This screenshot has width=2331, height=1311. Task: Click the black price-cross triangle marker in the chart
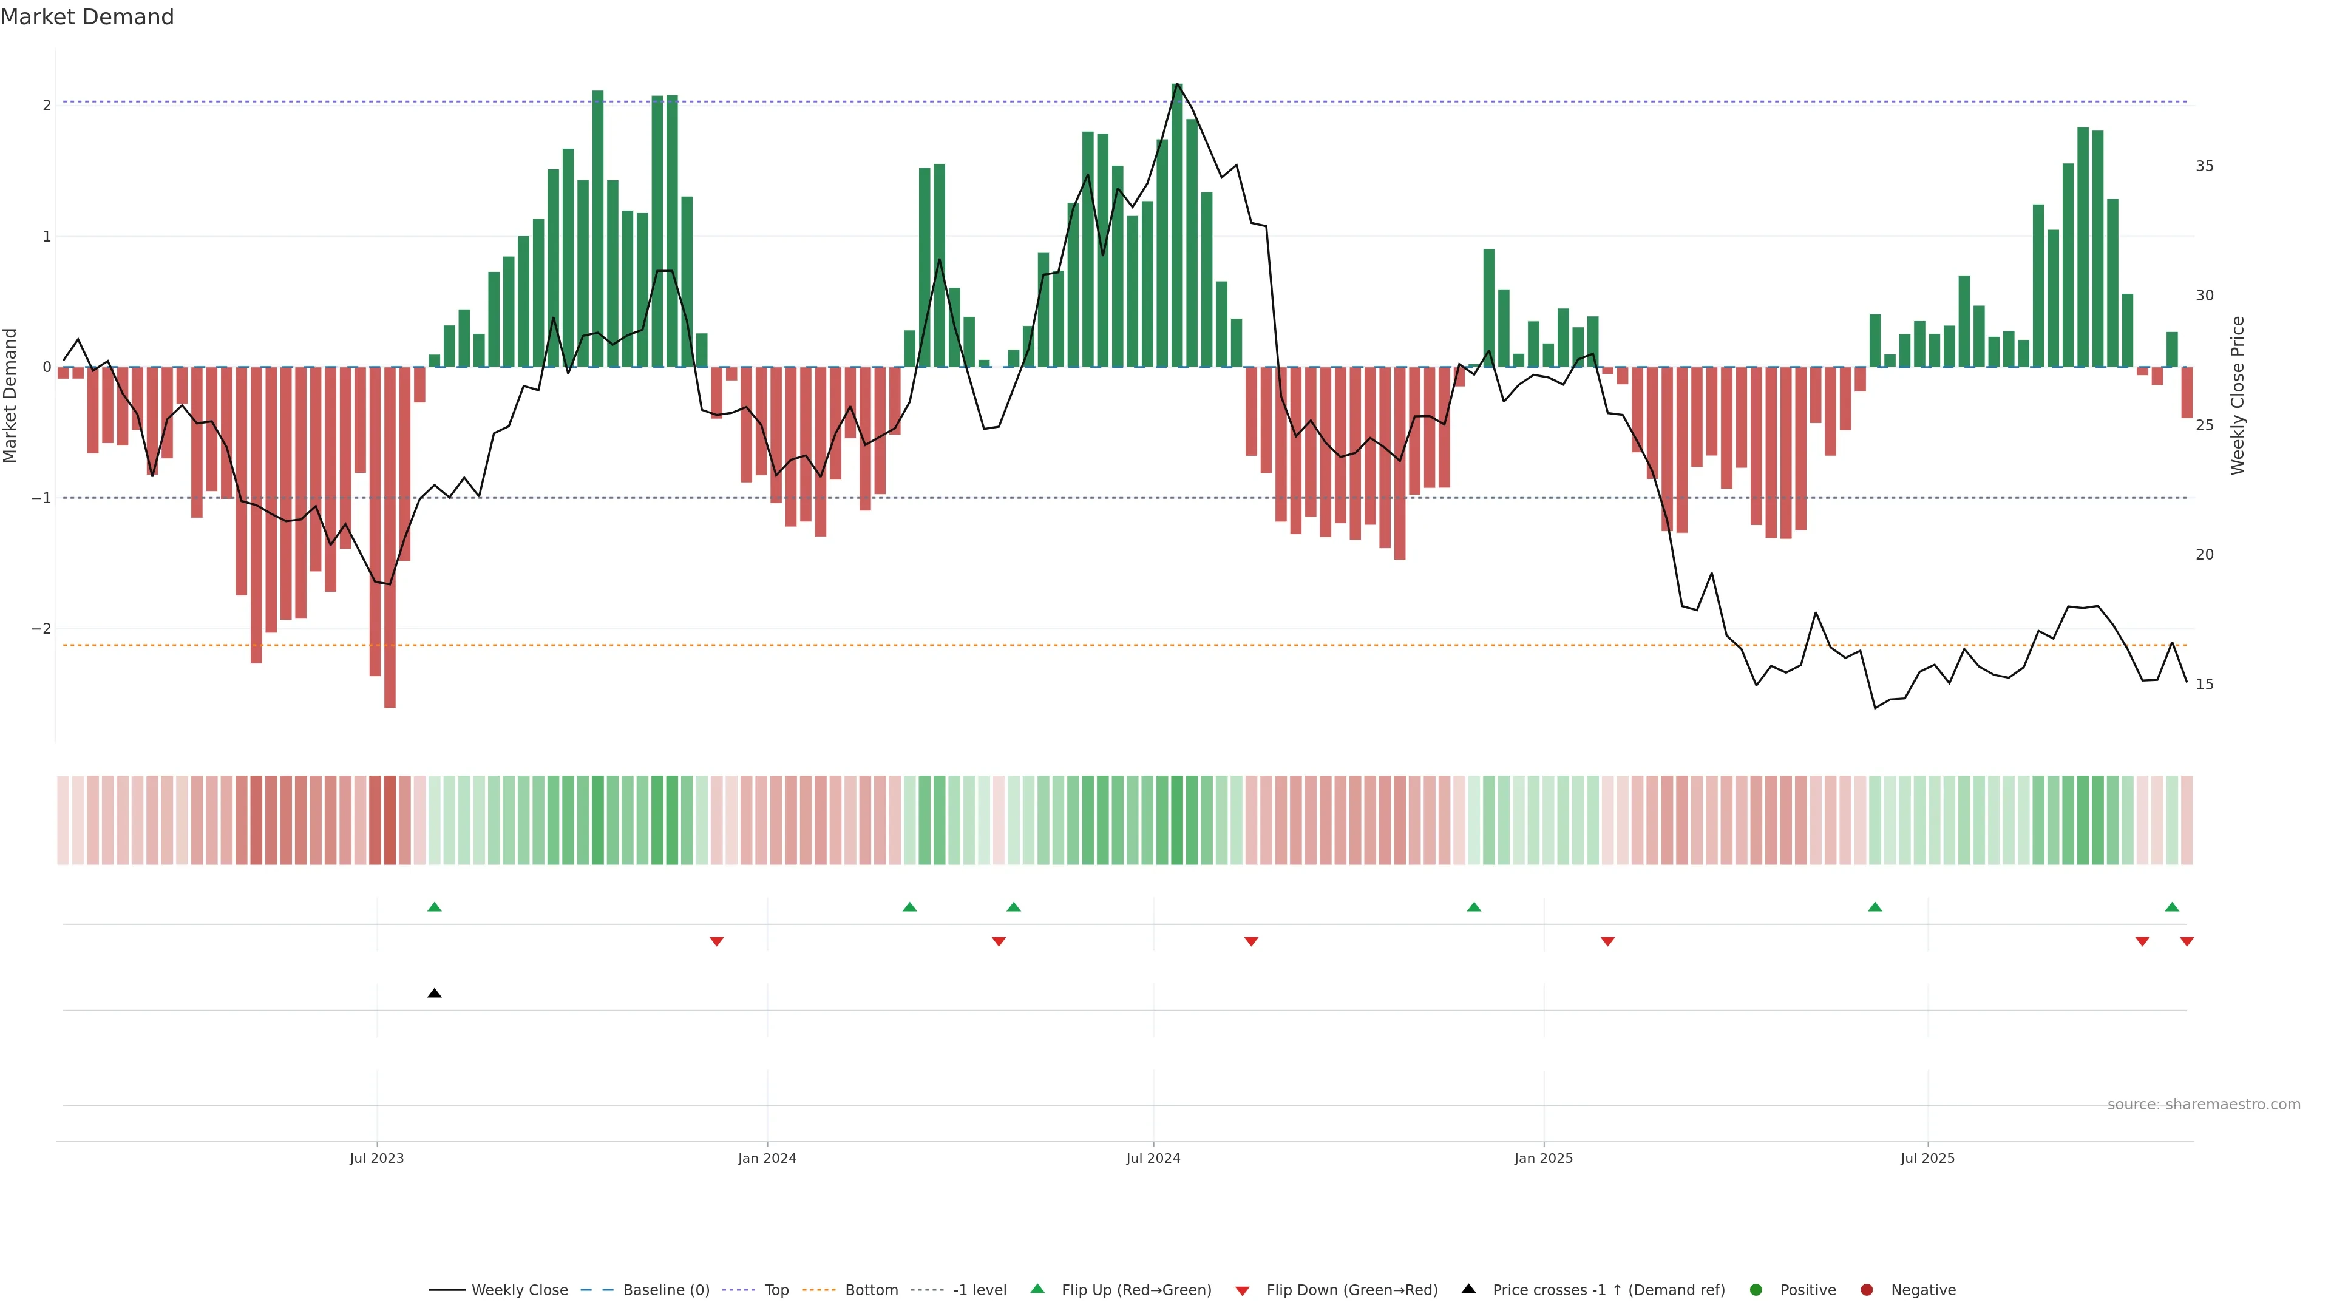pyautogui.click(x=435, y=994)
